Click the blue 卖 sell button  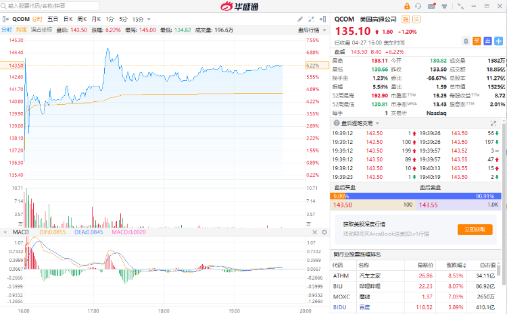[x=487, y=41]
